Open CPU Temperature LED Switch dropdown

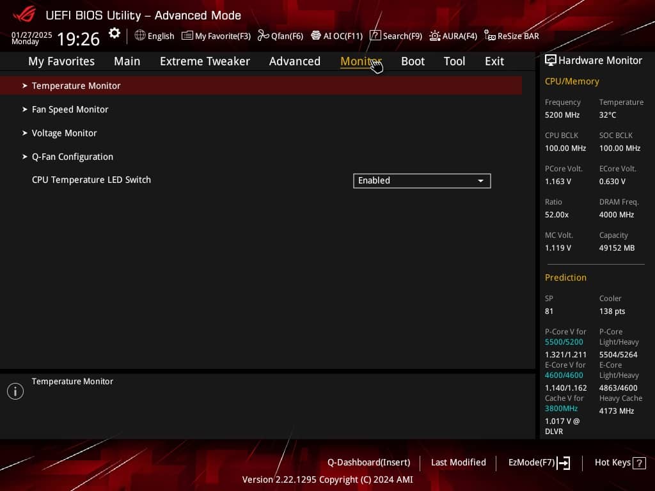[x=422, y=181]
